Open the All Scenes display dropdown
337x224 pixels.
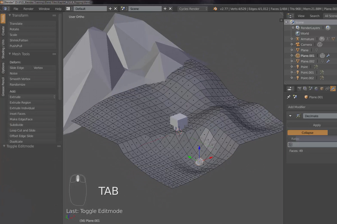tap(330, 16)
